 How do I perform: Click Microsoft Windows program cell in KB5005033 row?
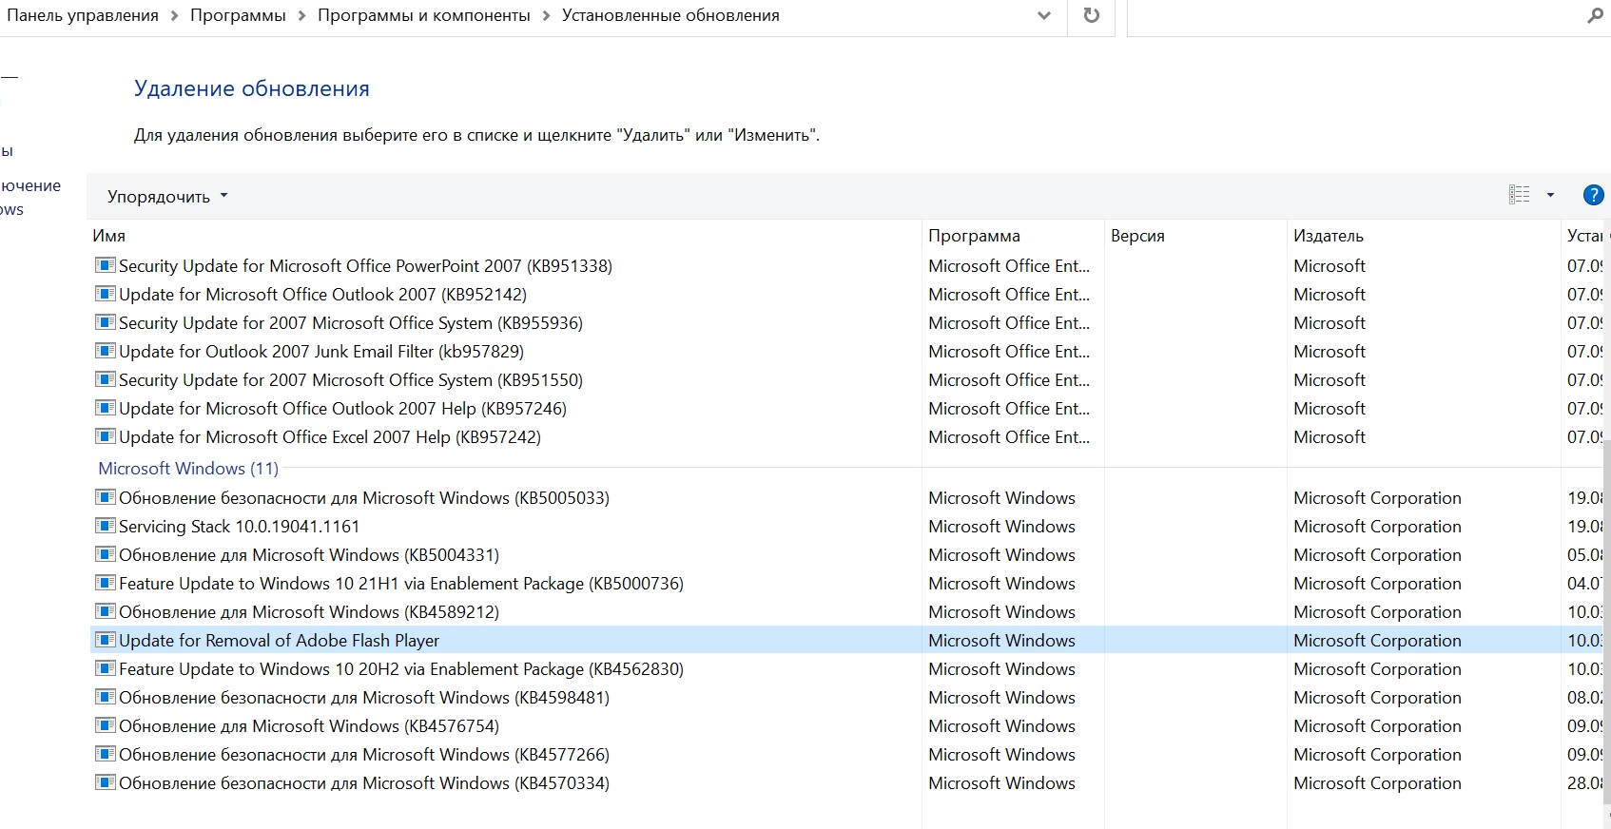point(1001,497)
